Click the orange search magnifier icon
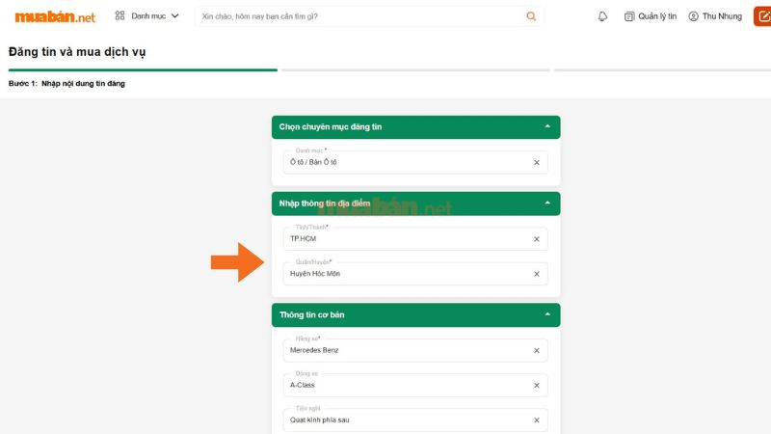The width and height of the screenshot is (771, 434). point(531,16)
